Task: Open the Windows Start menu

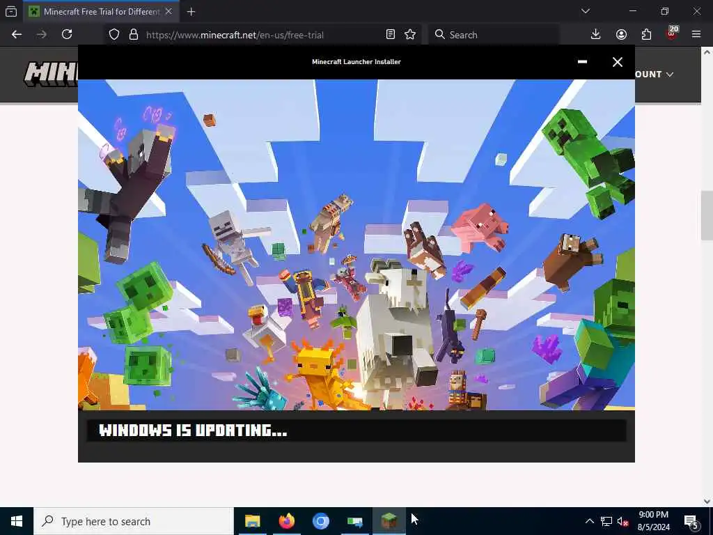Action: tap(17, 521)
